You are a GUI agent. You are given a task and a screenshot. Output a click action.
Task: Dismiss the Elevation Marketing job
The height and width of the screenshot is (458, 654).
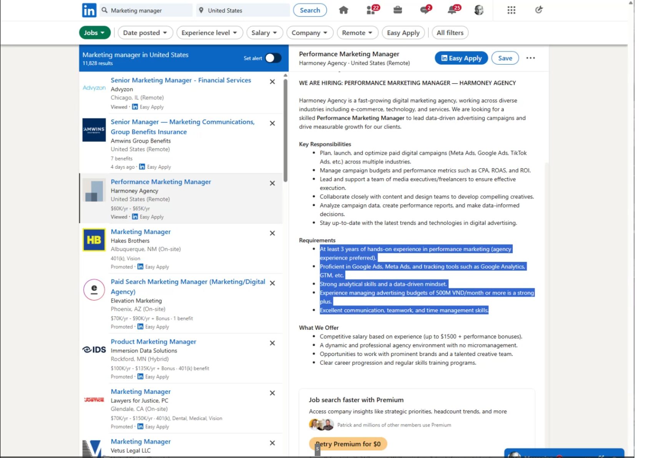[272, 283]
